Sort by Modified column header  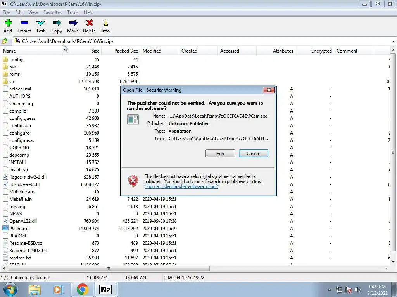[159, 51]
